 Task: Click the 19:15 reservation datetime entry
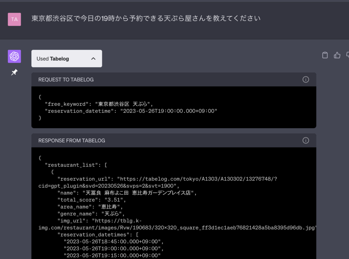(x=112, y=256)
